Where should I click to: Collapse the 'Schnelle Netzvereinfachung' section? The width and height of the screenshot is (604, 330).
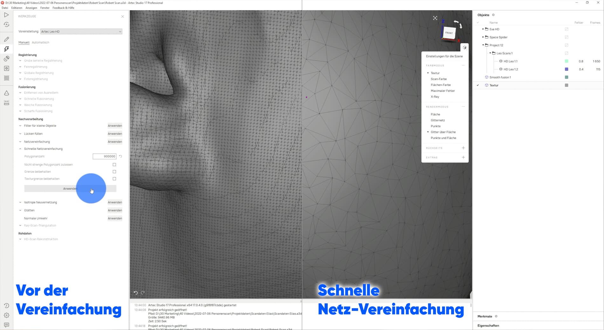point(20,149)
